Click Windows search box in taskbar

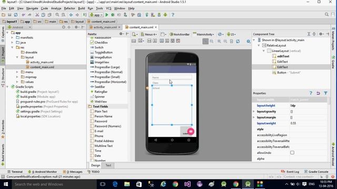click(x=54, y=184)
